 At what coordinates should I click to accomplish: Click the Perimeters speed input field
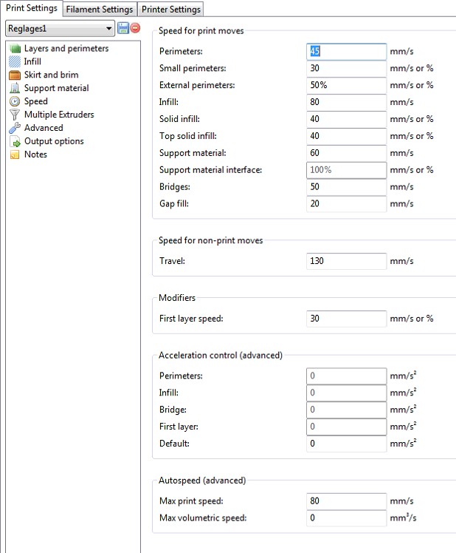pos(346,52)
